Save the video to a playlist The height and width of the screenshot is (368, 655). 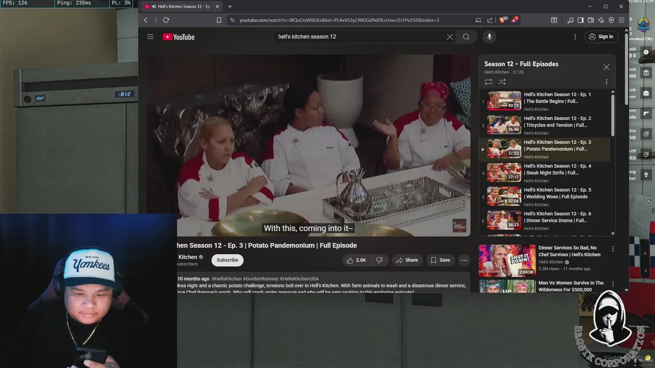[440, 260]
